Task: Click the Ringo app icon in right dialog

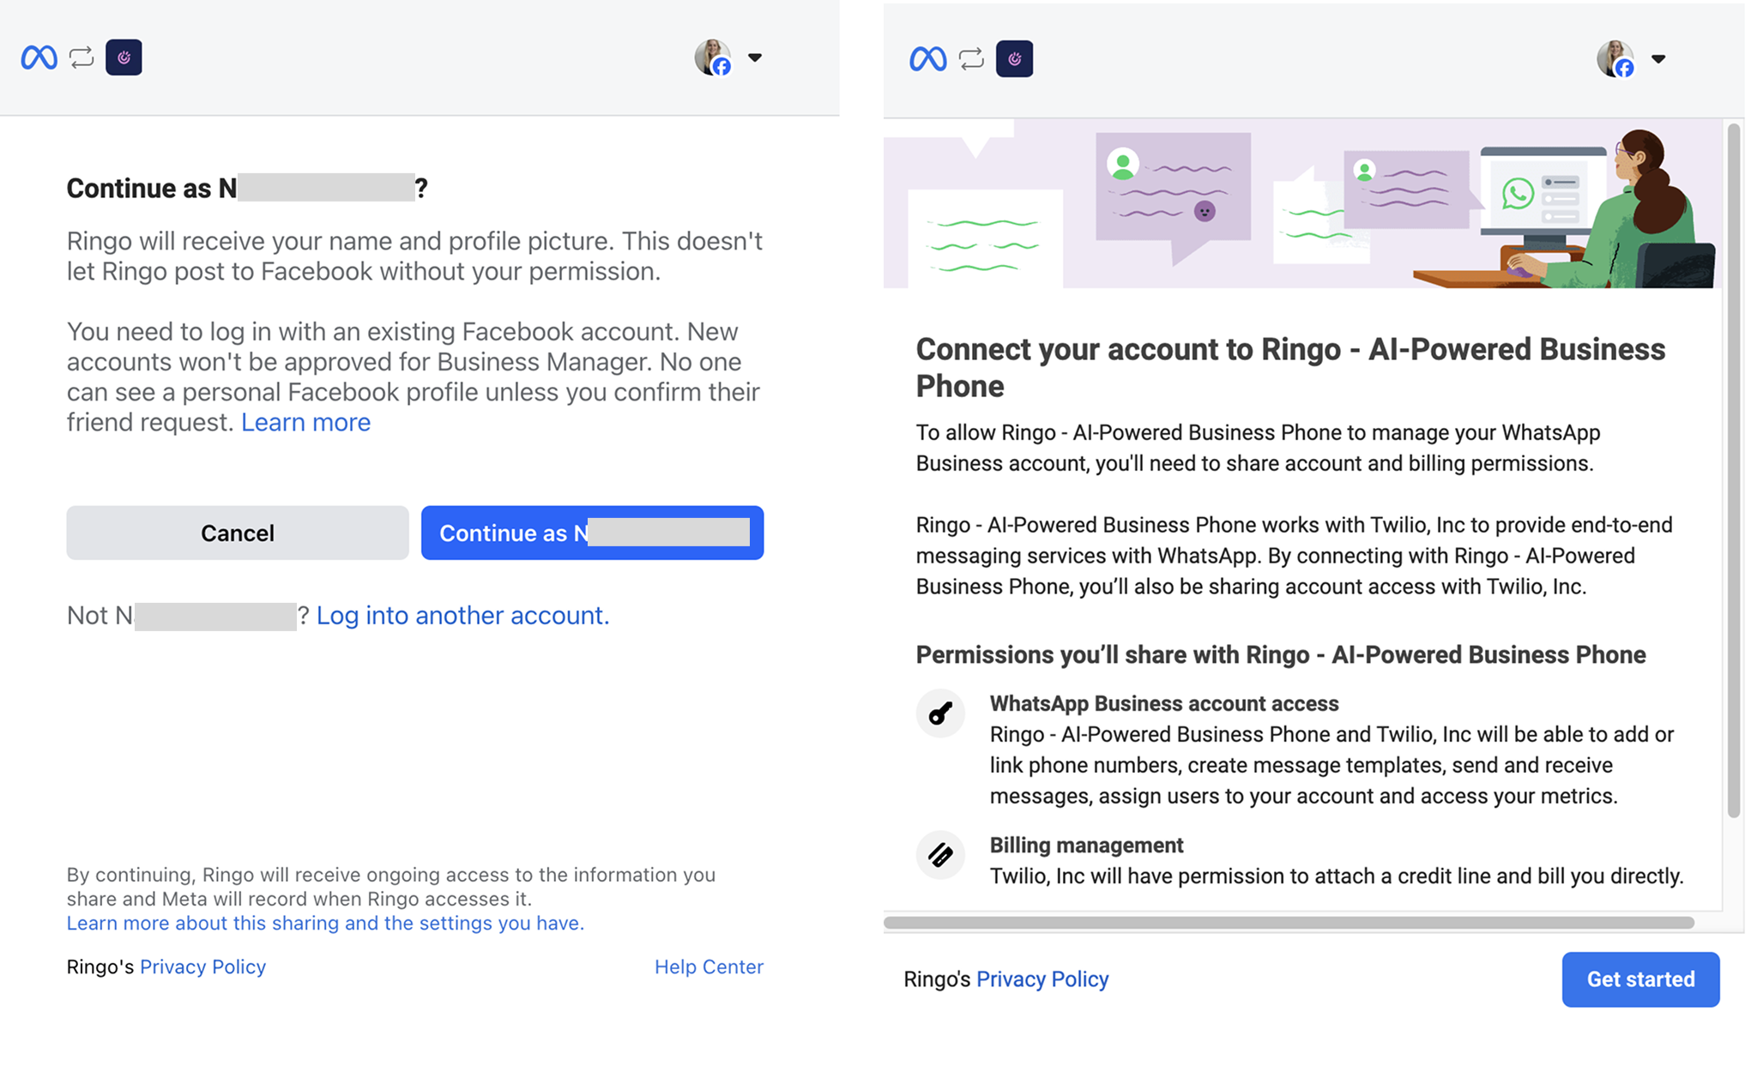Action: [1014, 59]
